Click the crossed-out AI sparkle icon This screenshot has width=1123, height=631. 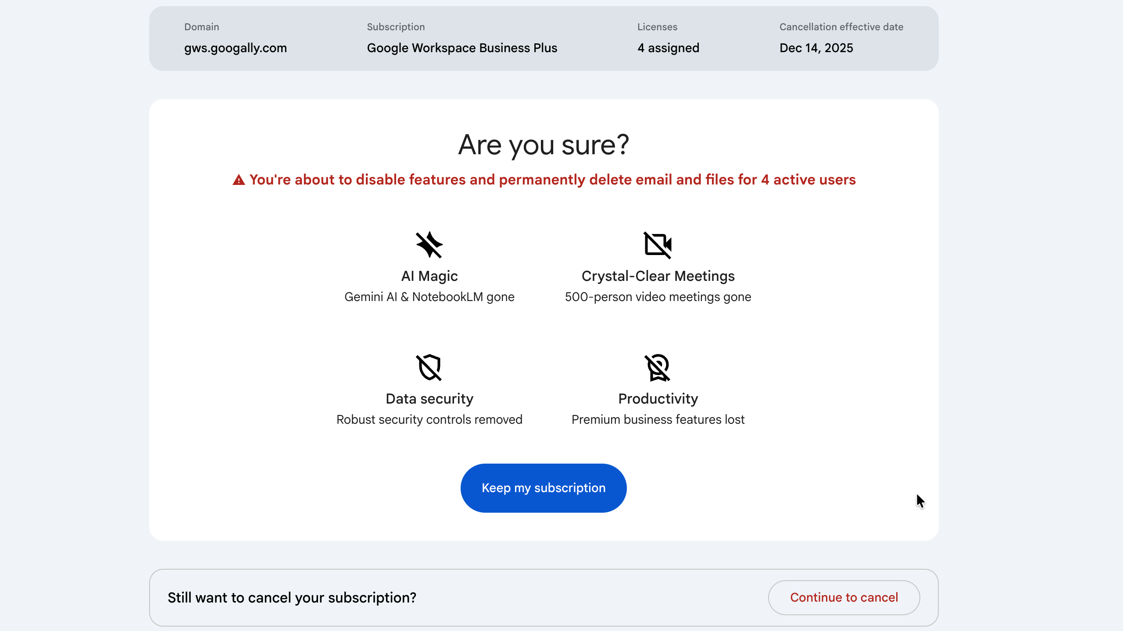coord(429,245)
